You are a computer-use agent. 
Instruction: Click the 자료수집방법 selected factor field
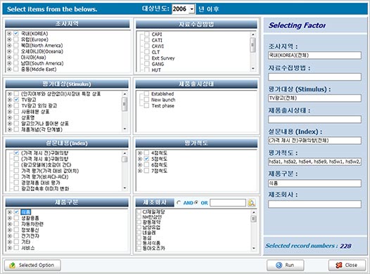[314, 77]
